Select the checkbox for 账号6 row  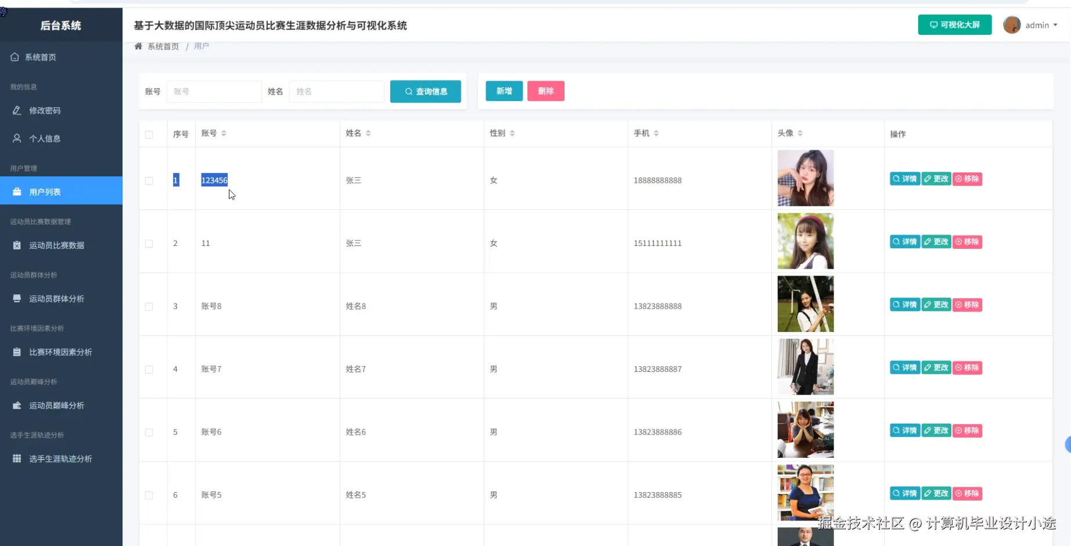149,432
